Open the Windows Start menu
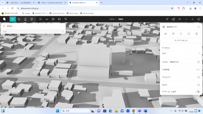This screenshot has width=203, height=114. coord(57,111)
